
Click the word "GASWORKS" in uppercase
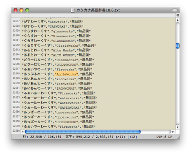(58, 27)
